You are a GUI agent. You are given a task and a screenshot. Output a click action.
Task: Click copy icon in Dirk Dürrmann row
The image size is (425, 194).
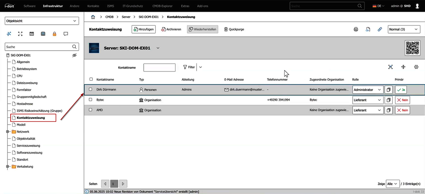coord(389,90)
